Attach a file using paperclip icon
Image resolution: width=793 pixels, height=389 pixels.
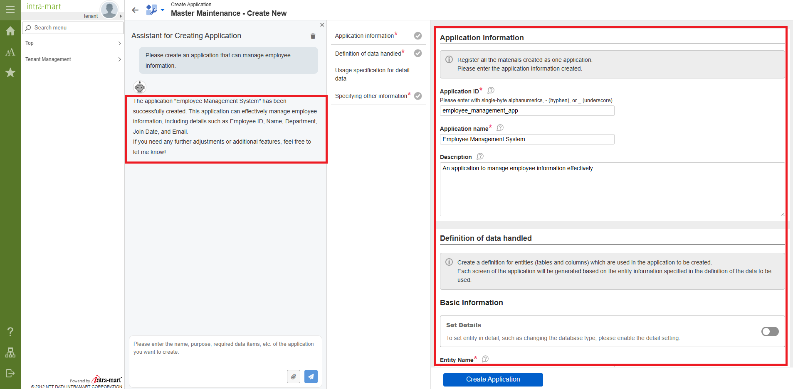[x=293, y=377]
